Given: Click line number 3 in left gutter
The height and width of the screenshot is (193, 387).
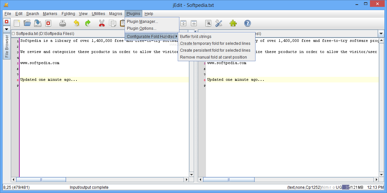Looking at the screenshot, I should (18, 52).
